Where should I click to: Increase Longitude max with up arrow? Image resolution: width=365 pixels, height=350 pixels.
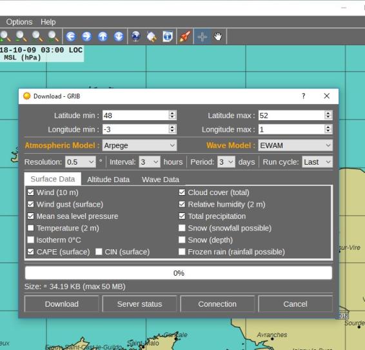pyautogui.click(x=328, y=127)
